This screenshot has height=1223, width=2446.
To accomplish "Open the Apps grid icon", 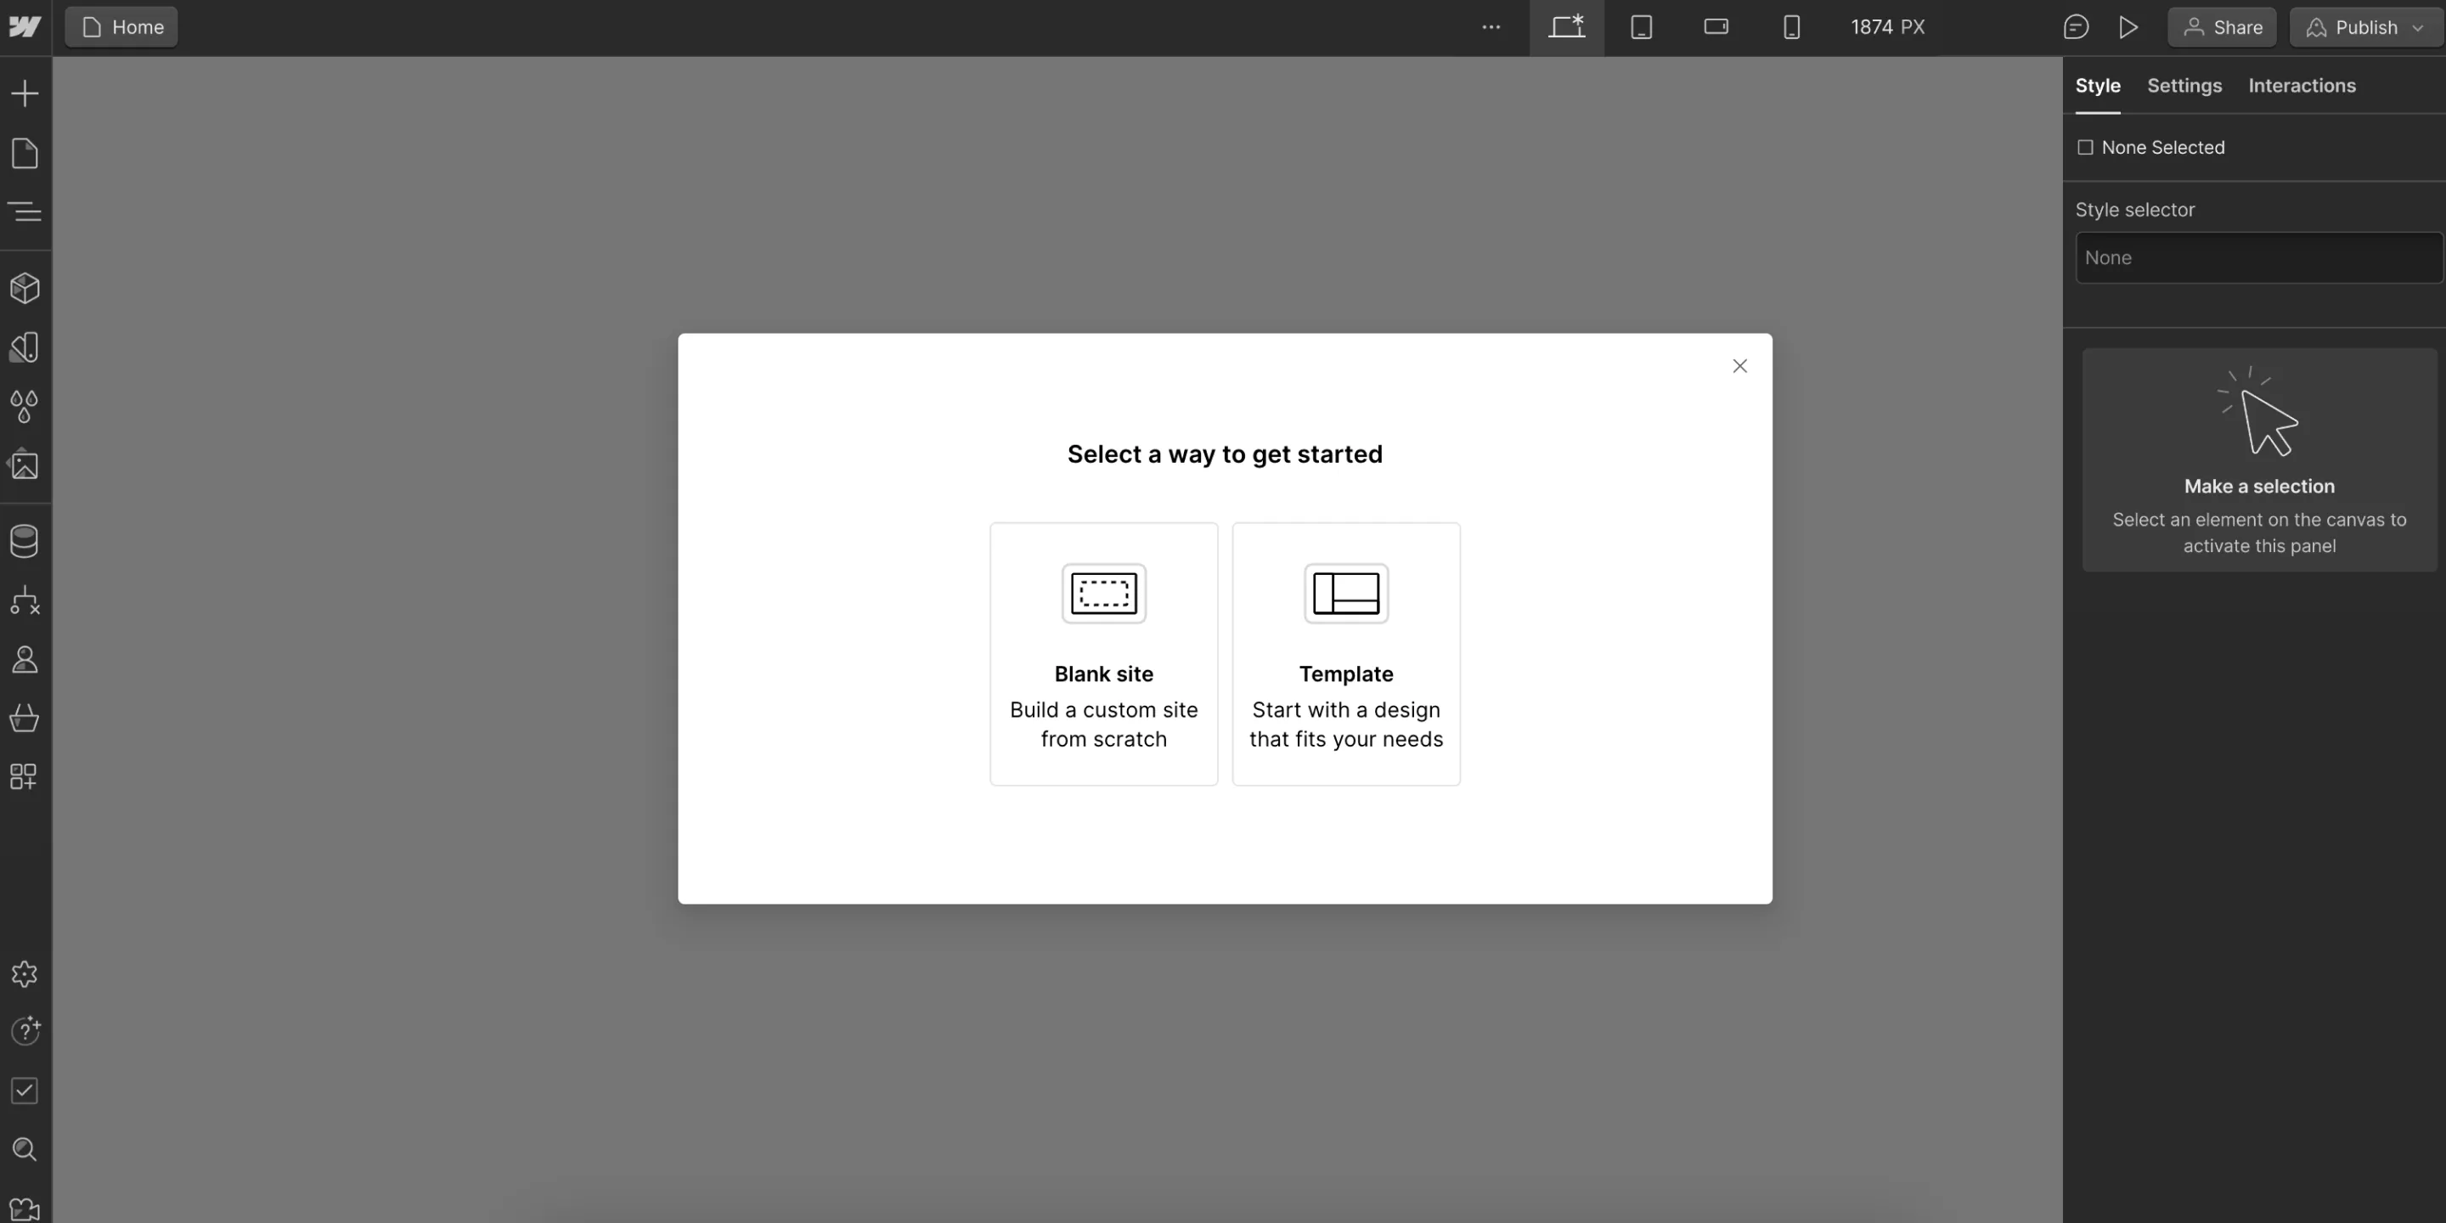I will tap(25, 777).
